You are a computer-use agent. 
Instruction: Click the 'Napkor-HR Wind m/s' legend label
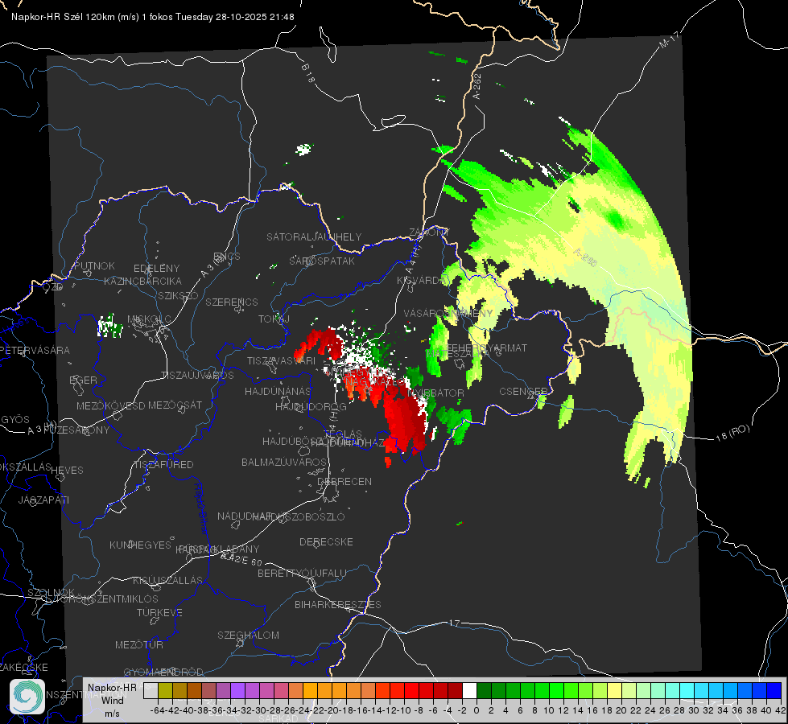pyautogui.click(x=112, y=700)
